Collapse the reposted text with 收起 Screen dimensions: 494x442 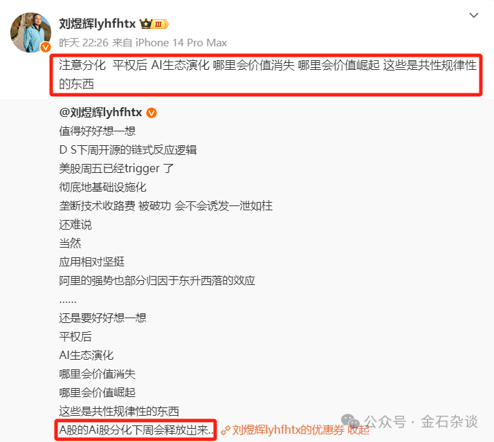click(x=358, y=430)
